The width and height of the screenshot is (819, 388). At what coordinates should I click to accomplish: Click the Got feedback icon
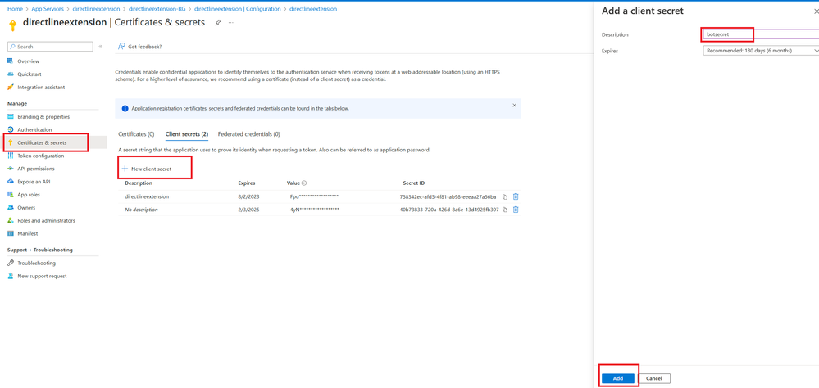tap(121, 47)
